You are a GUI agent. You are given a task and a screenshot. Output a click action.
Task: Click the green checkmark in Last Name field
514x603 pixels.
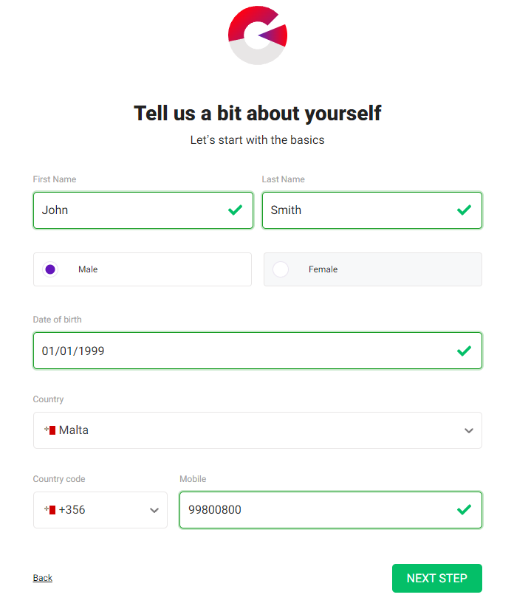tap(464, 210)
